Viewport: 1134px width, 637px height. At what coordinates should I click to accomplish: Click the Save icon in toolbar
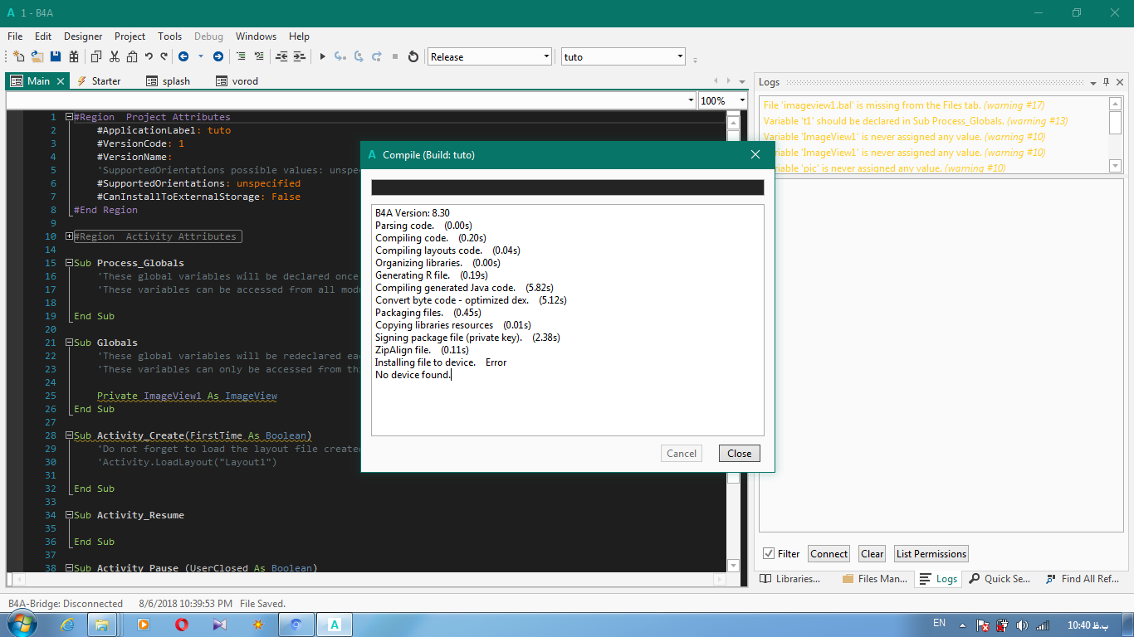coord(56,56)
